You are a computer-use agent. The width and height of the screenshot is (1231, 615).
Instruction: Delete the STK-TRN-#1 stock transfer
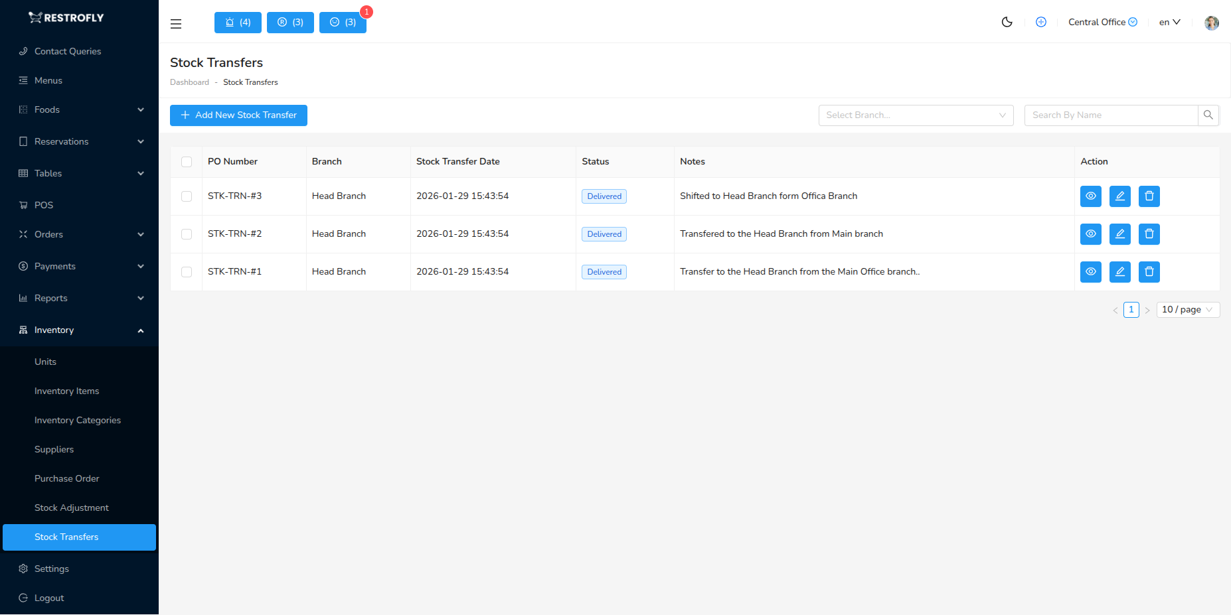pyautogui.click(x=1149, y=271)
